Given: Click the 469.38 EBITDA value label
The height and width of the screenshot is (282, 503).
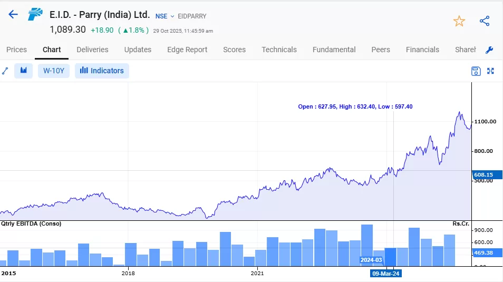Looking at the screenshot, I should tap(487, 253).
